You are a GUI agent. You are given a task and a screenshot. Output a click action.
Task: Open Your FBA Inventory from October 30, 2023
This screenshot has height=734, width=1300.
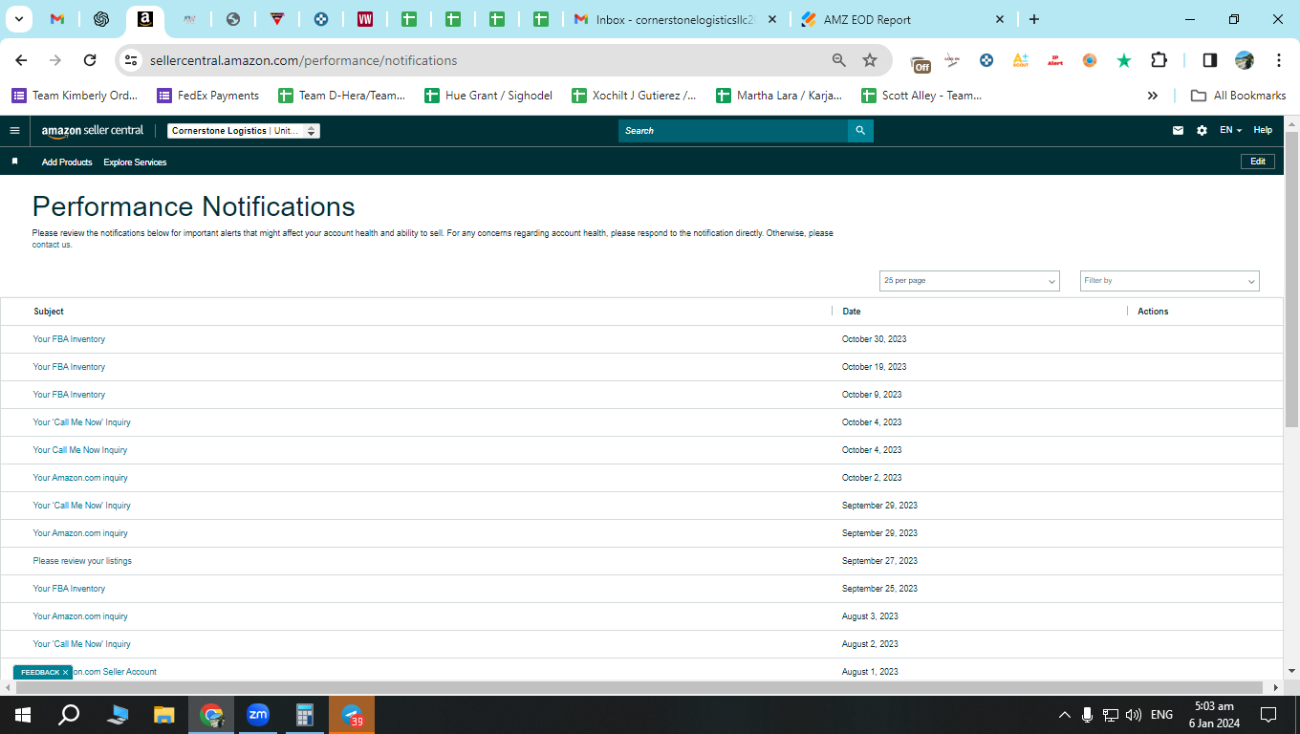(69, 339)
